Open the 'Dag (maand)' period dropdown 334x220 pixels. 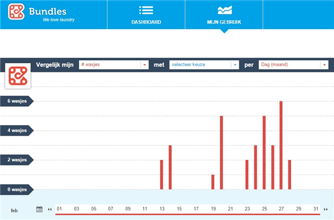click(x=293, y=65)
